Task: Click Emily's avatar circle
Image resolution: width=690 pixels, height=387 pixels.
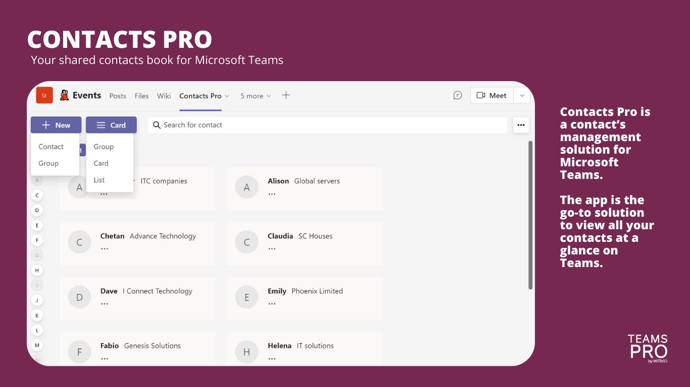Action: 247,297
